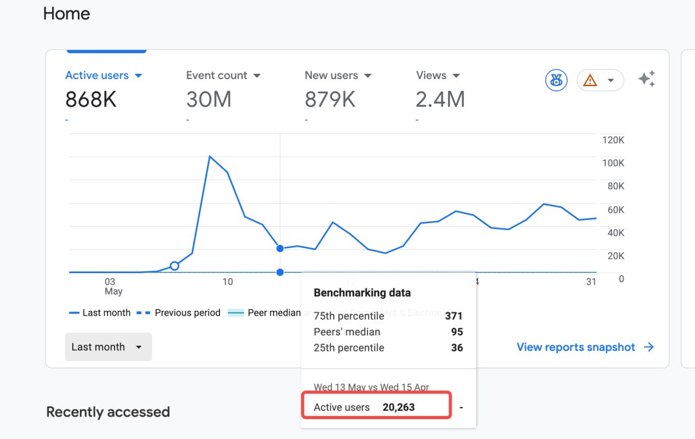Click the Peers' median row in the tooltip
This screenshot has width=695, height=439.
pos(388,332)
